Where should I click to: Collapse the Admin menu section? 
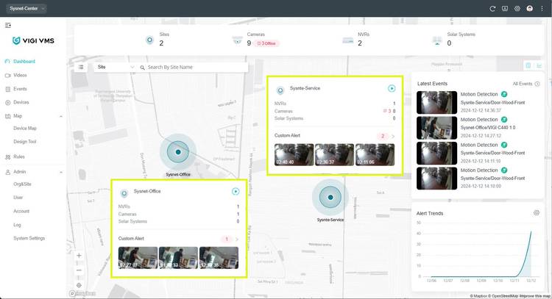[60, 171]
